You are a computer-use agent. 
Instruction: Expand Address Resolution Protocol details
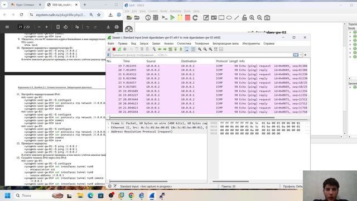(108, 132)
